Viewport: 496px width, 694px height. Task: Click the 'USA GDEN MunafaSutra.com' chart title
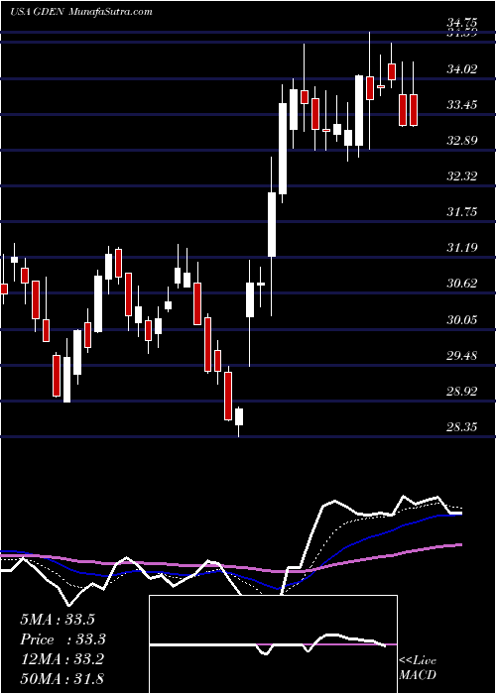pos(80,12)
